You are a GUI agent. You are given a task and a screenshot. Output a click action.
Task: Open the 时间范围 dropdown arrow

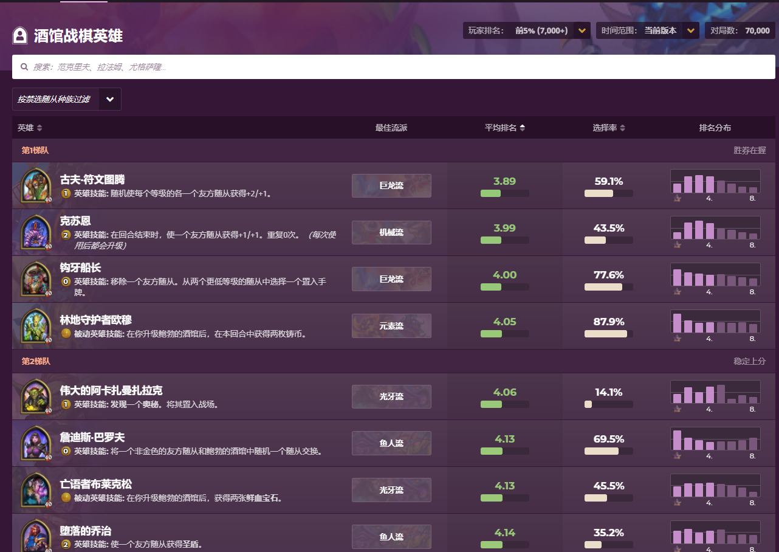point(690,30)
